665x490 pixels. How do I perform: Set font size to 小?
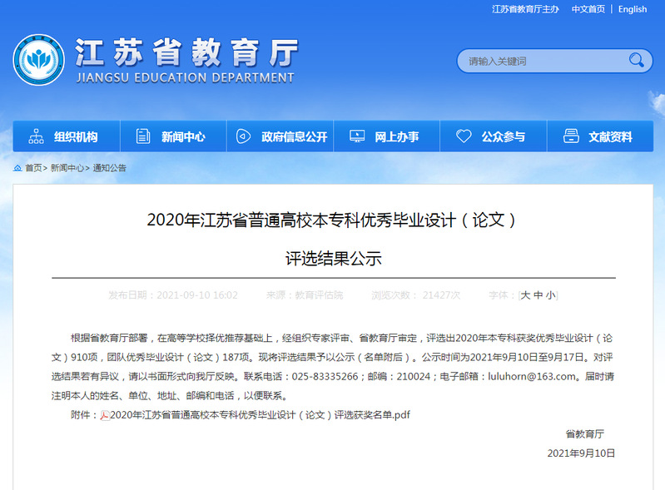pos(550,295)
